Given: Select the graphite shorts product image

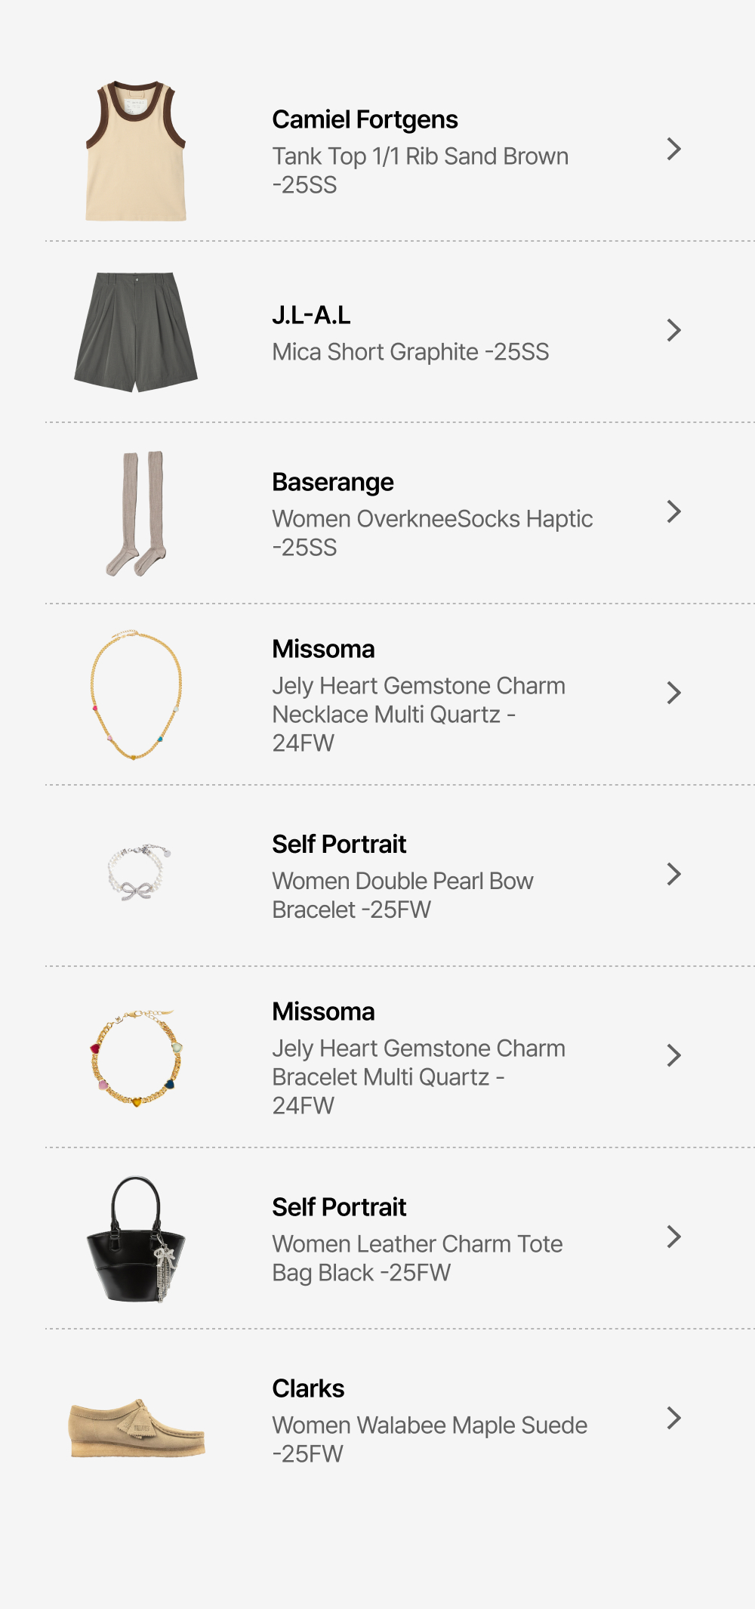Looking at the screenshot, I should (136, 332).
